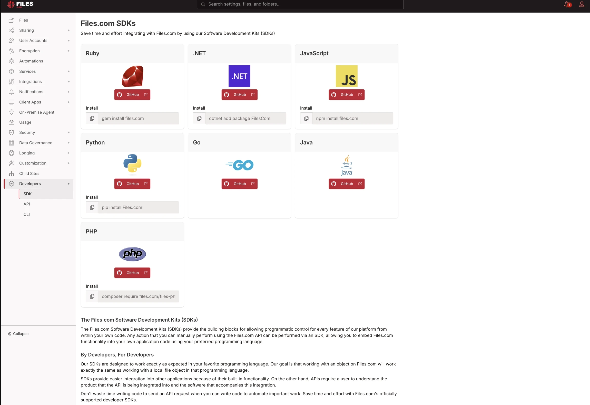Click the Encryption key icon
This screenshot has width=590, height=405.
[x=12, y=51]
